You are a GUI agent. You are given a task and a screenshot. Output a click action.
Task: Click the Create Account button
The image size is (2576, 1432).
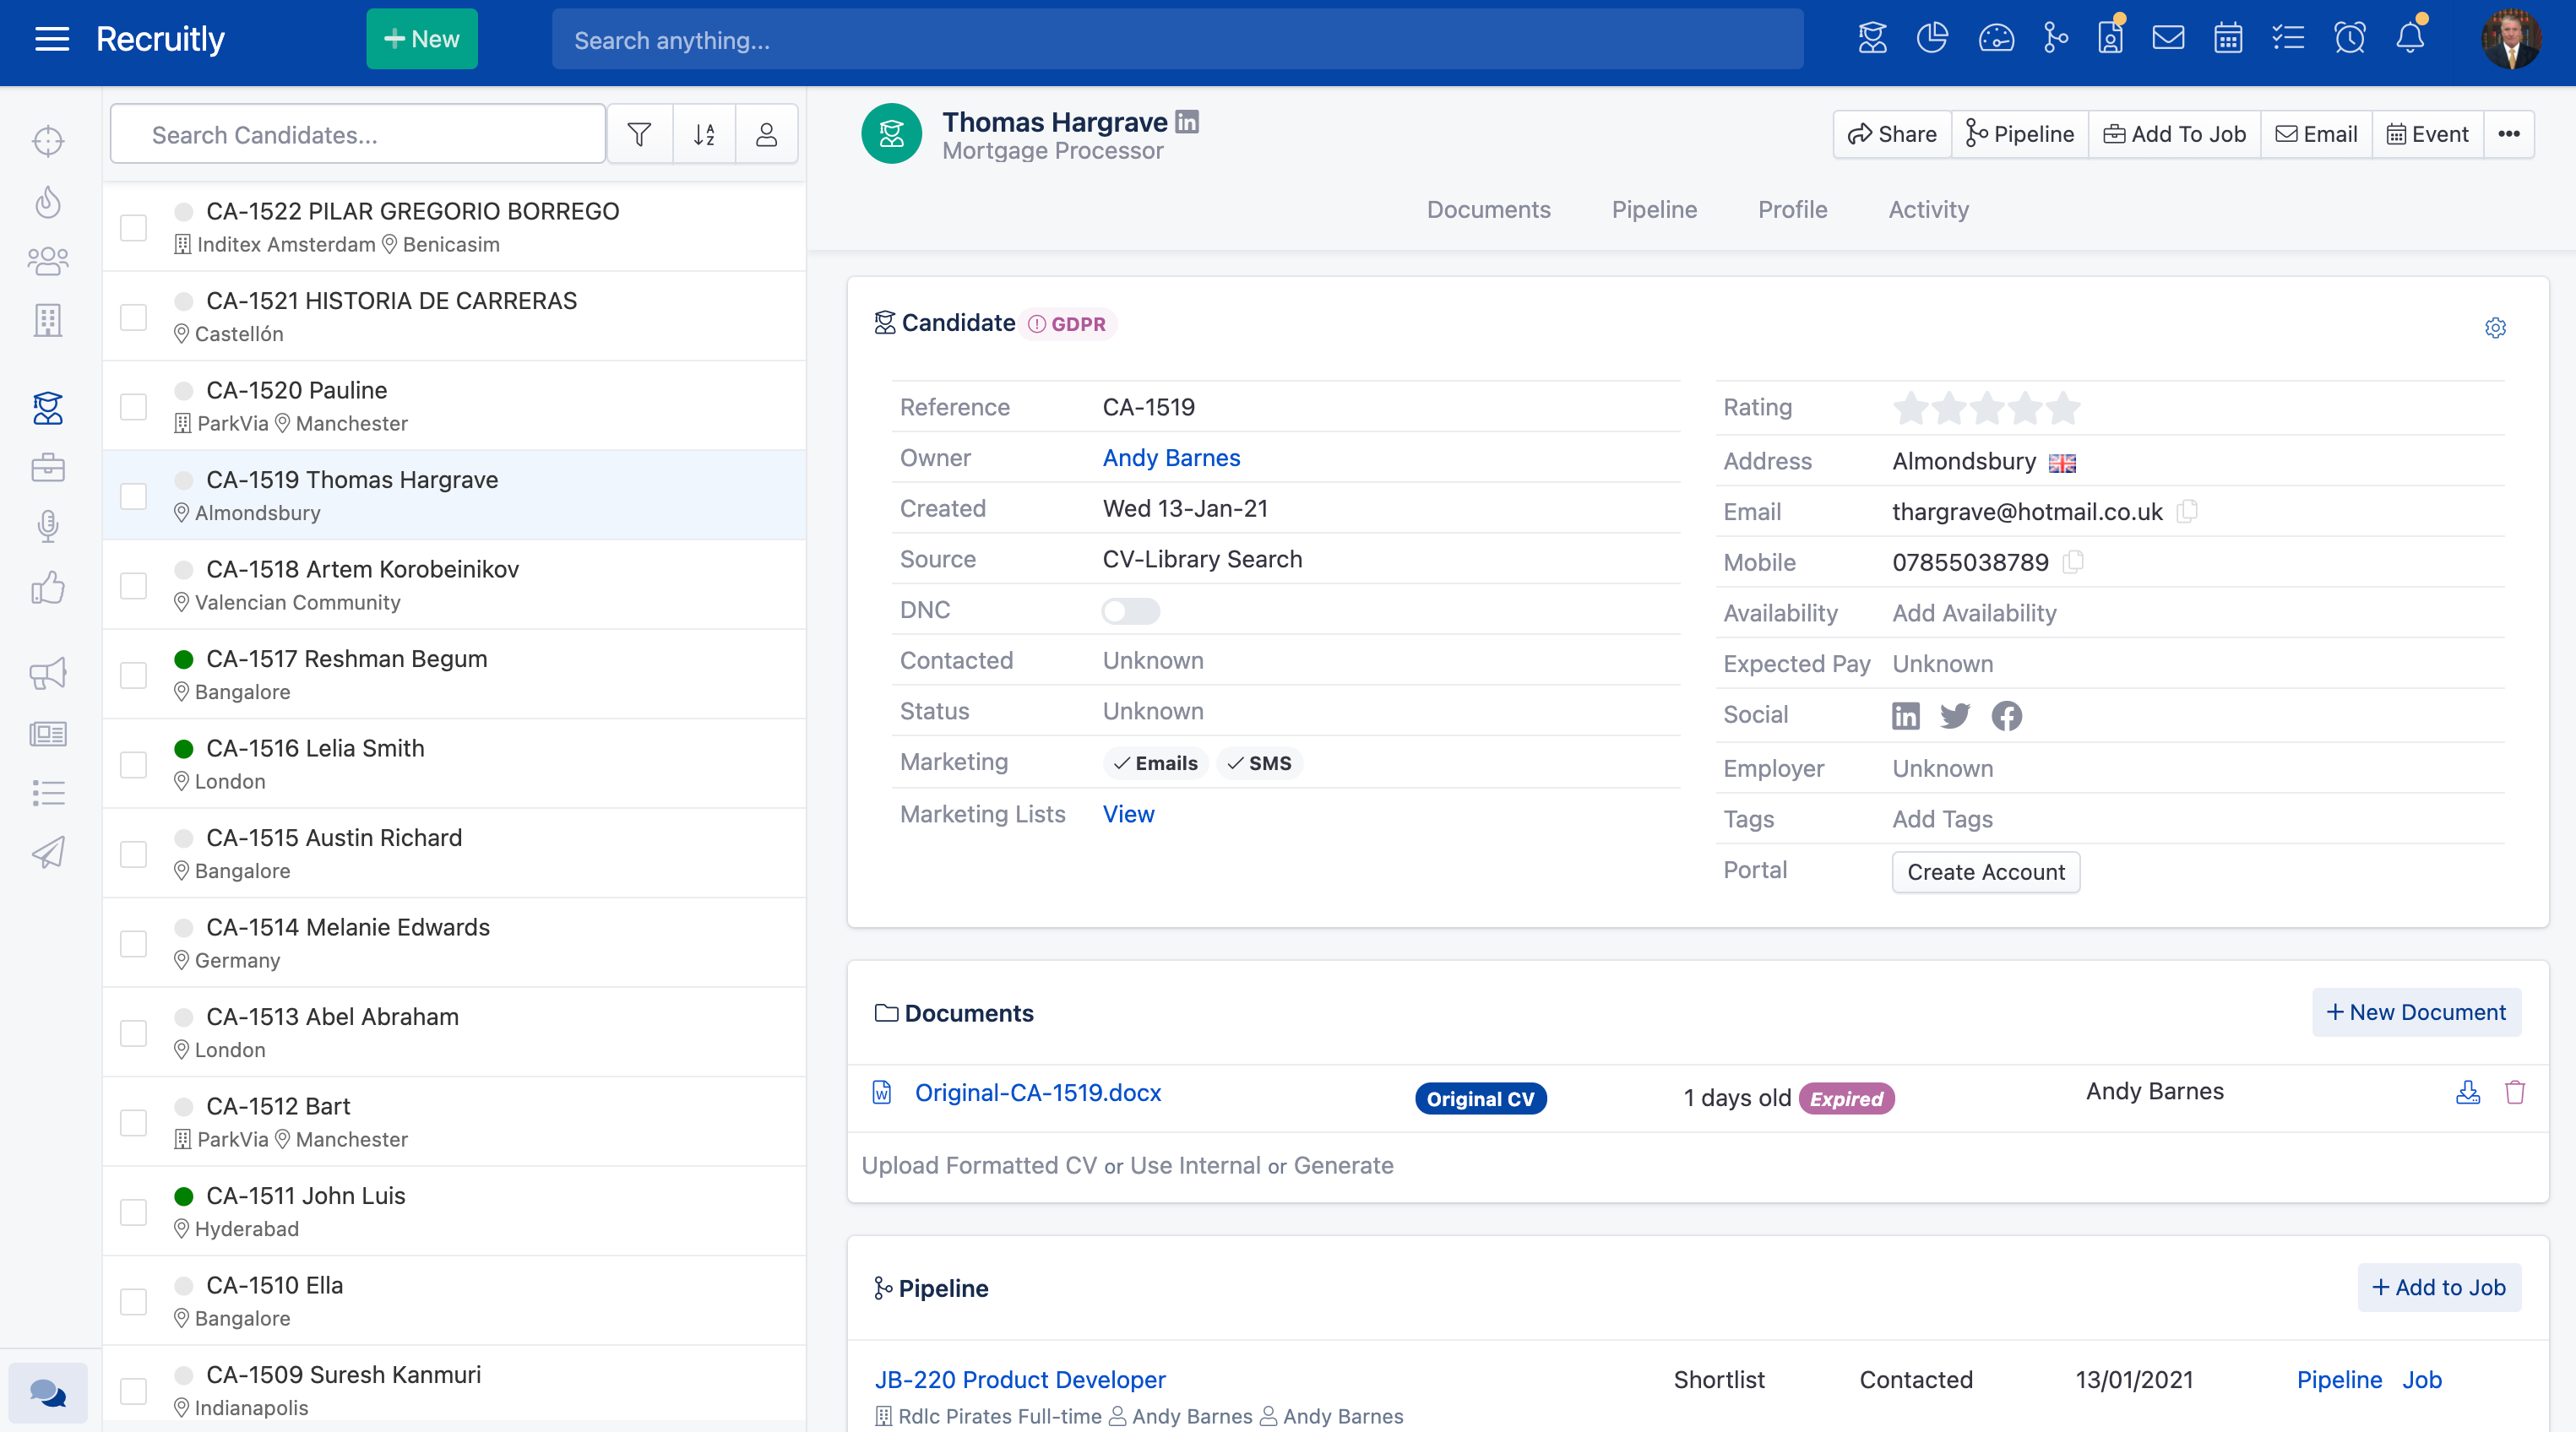coord(1985,872)
